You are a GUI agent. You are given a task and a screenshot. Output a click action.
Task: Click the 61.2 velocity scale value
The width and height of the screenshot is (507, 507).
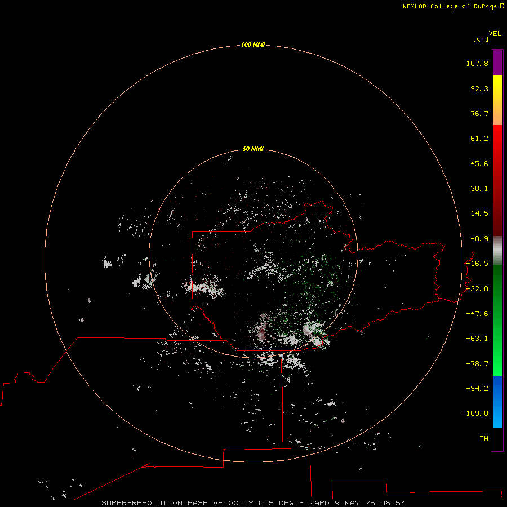coord(479,139)
